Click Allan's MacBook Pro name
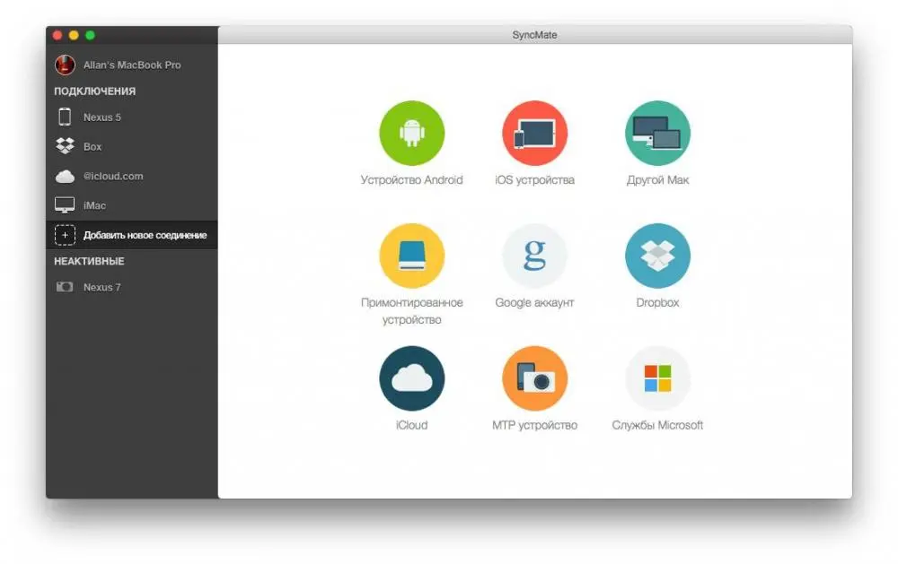Viewport: 898px width, 564px height. point(132,65)
